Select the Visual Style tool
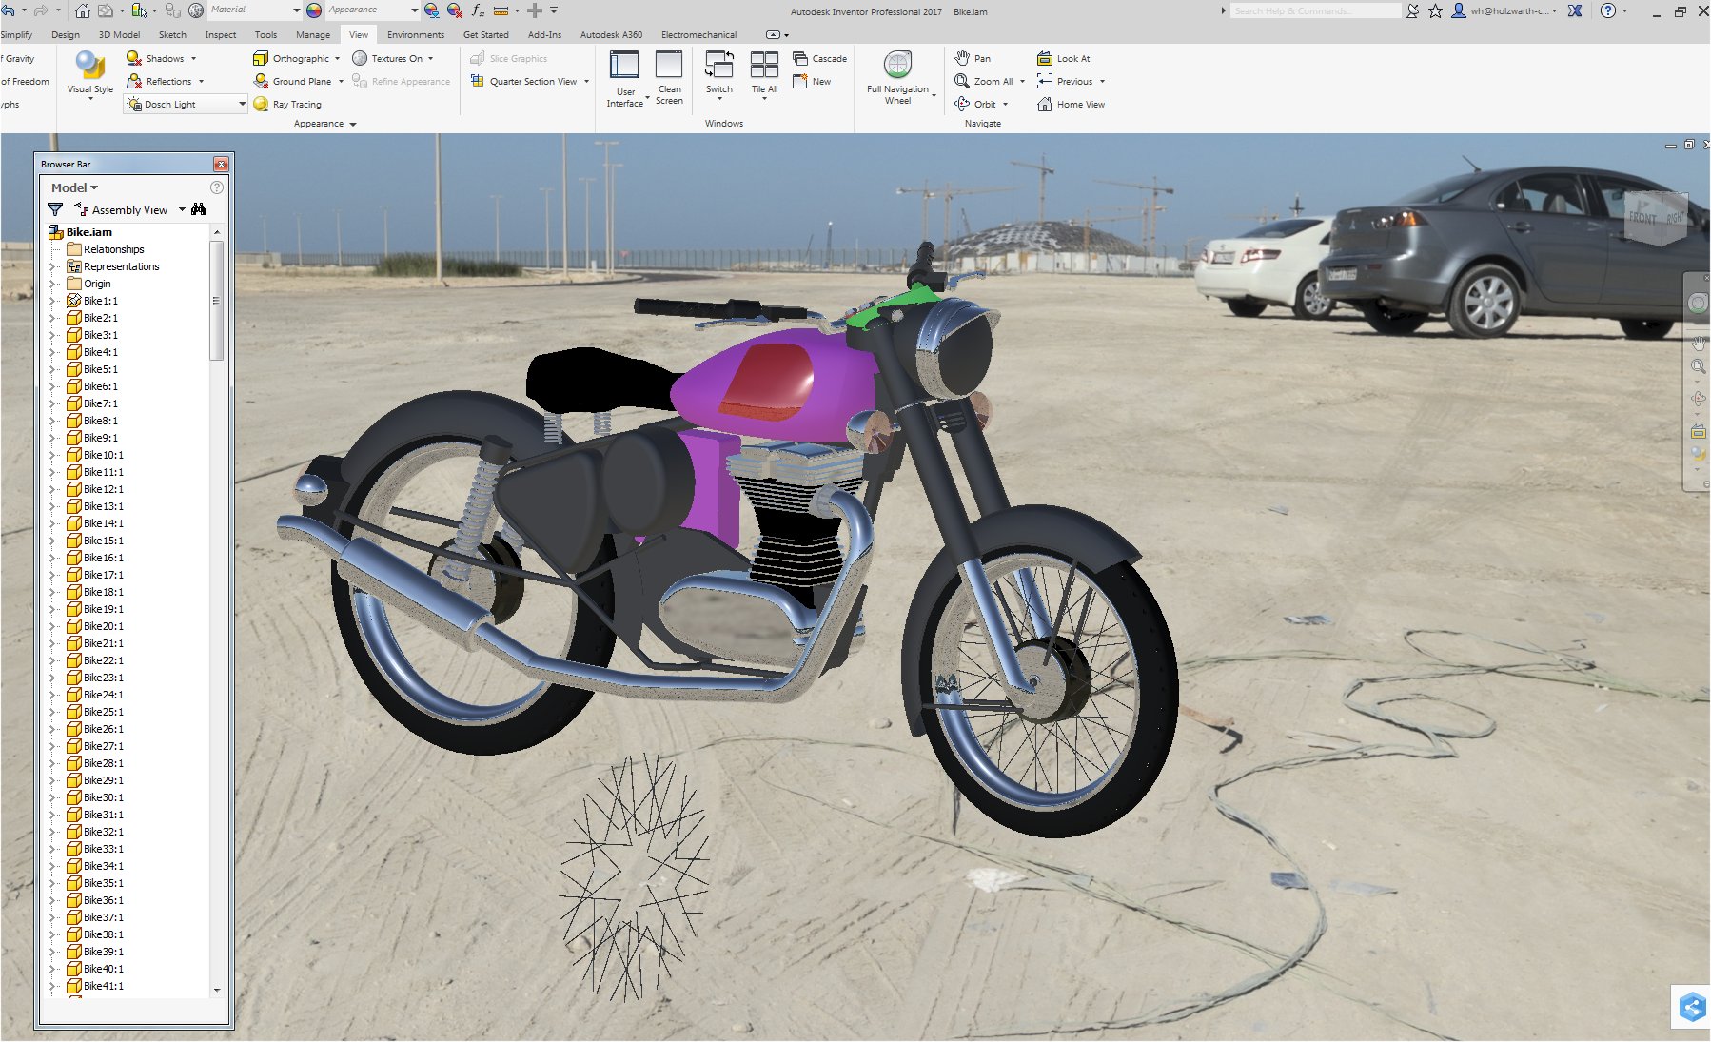 (x=88, y=71)
